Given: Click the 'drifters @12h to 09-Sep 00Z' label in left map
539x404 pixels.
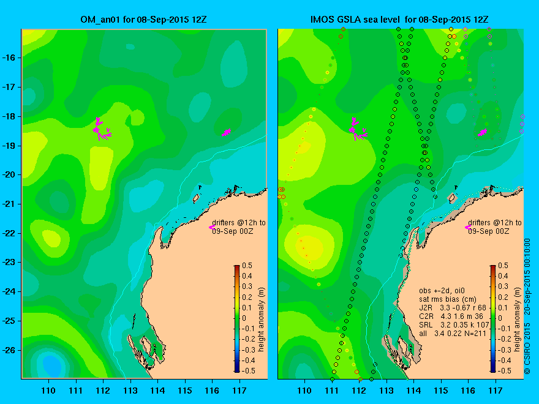Looking at the screenshot, I should (x=238, y=226).
